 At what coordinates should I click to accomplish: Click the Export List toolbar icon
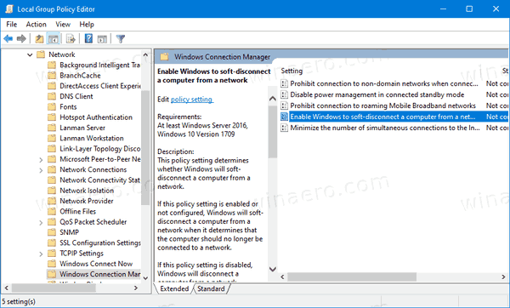click(71, 39)
